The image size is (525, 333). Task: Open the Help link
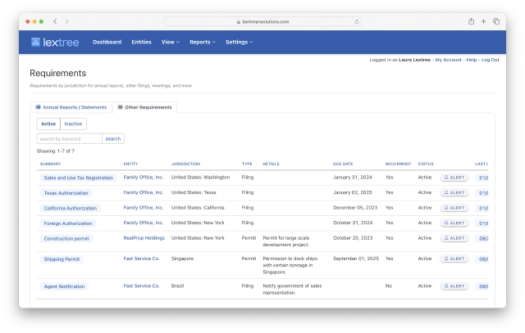click(472, 60)
